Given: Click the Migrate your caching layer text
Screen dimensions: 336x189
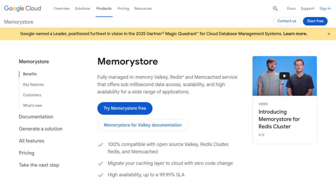Looking at the screenshot, I should click(170, 163).
